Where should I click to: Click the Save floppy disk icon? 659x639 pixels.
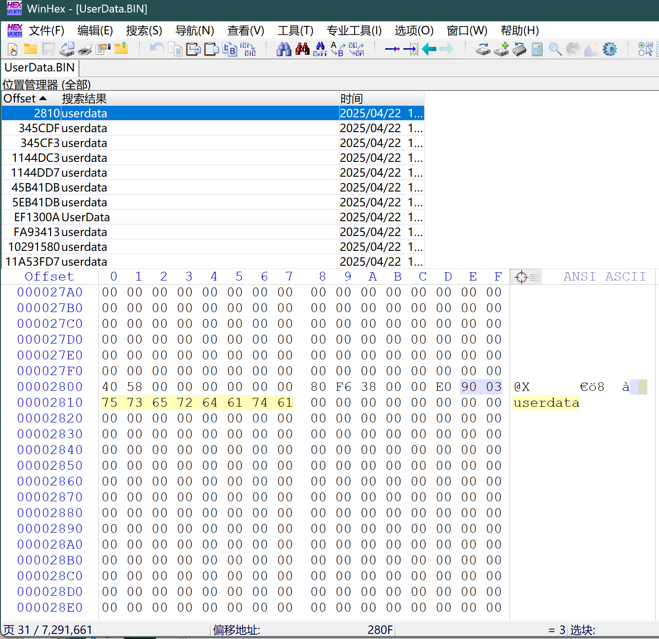point(48,49)
